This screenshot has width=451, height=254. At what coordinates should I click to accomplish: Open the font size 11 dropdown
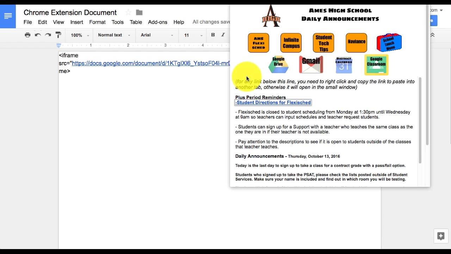tap(193, 35)
